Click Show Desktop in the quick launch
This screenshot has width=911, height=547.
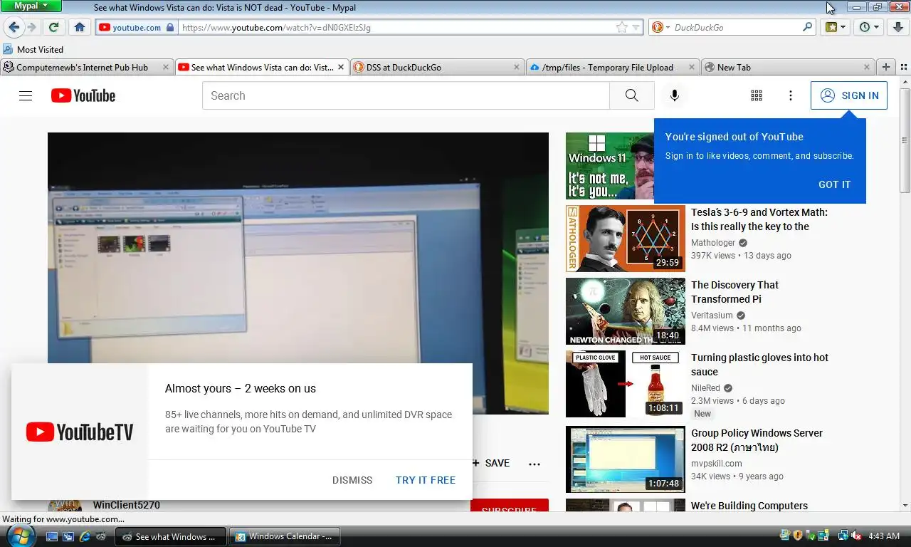point(51,536)
